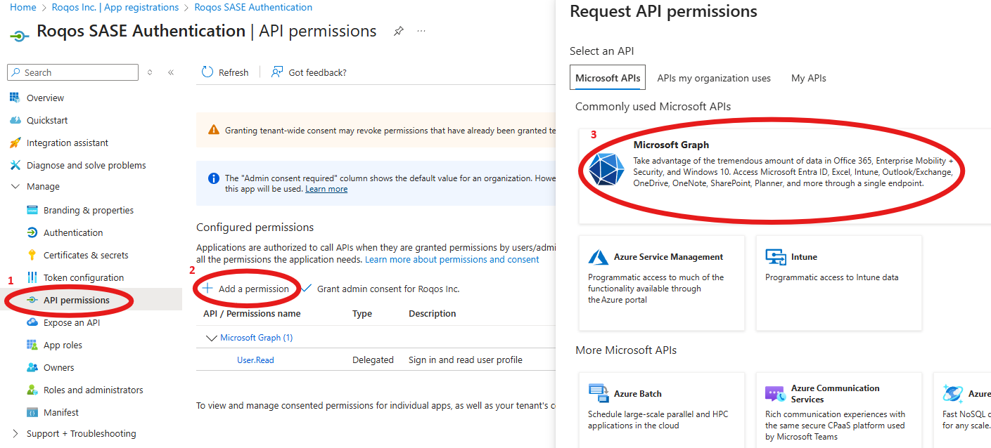Click the Refresh button label
This screenshot has height=448, width=991.
(234, 72)
